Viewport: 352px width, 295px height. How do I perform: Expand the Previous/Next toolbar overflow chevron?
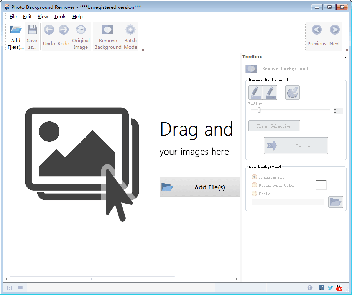point(347,50)
